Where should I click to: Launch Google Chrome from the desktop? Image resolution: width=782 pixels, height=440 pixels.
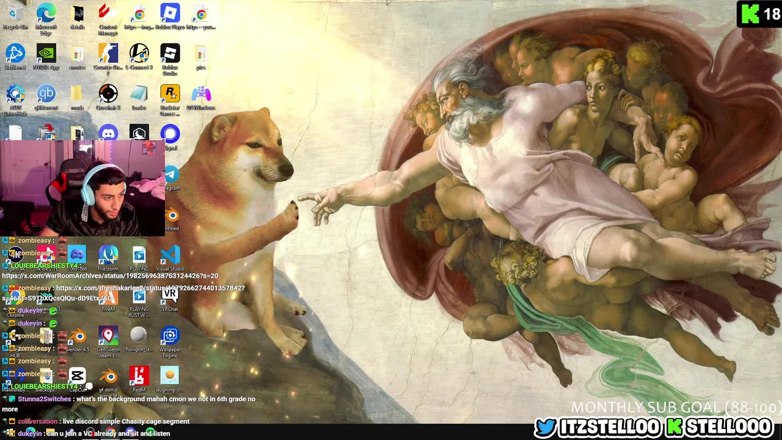point(15,301)
